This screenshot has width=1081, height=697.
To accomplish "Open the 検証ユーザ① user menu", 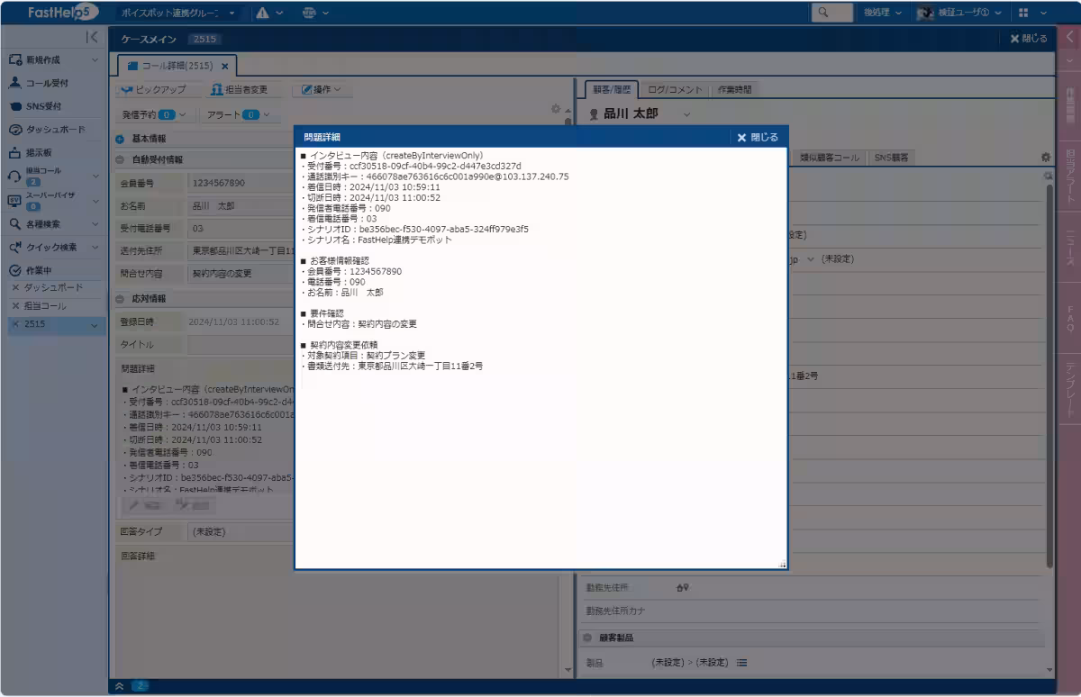I will click(958, 13).
